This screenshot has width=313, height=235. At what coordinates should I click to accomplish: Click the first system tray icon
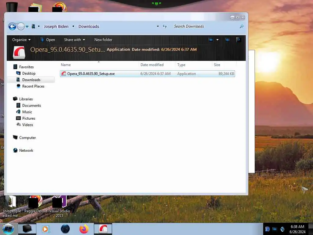click(267, 229)
